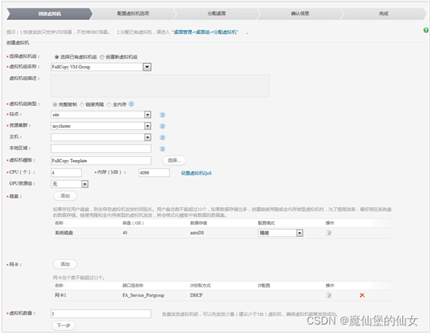
Task: Go to the 分配桌面 wizard step
Action: pos(217,13)
